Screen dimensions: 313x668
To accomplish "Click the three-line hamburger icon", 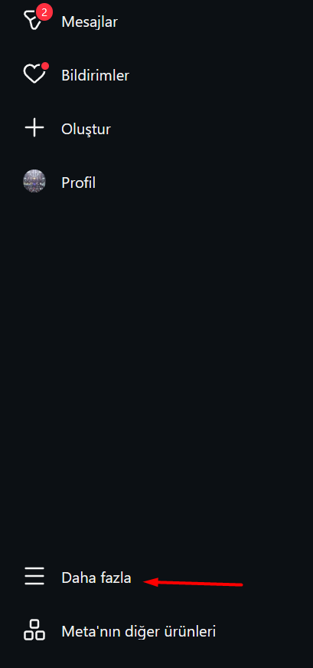I will pos(34,577).
